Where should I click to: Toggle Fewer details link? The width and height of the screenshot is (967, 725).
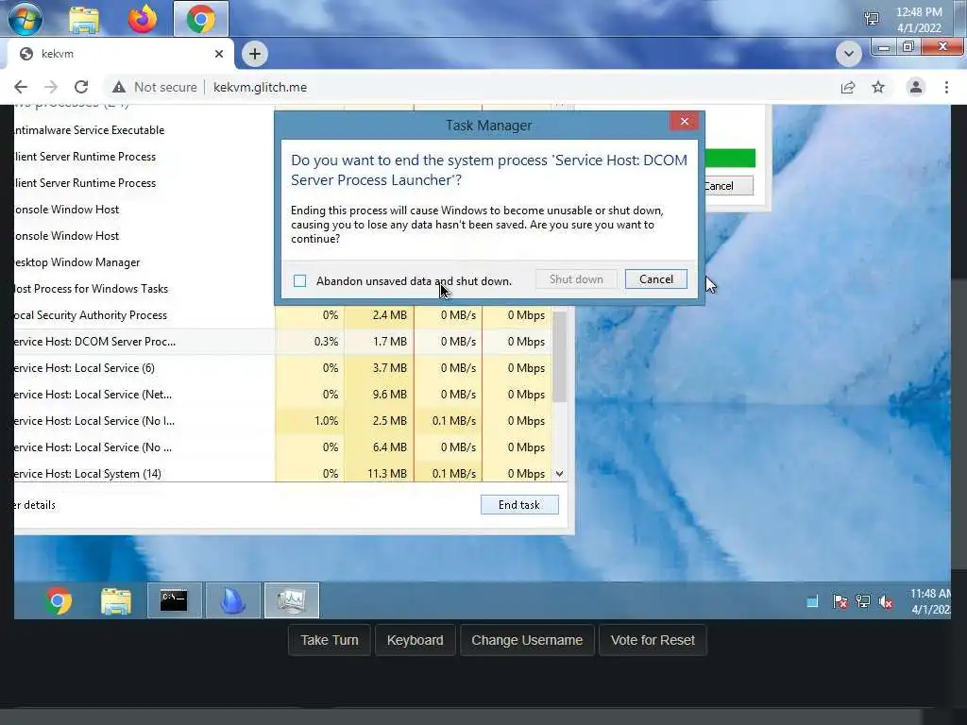click(35, 505)
